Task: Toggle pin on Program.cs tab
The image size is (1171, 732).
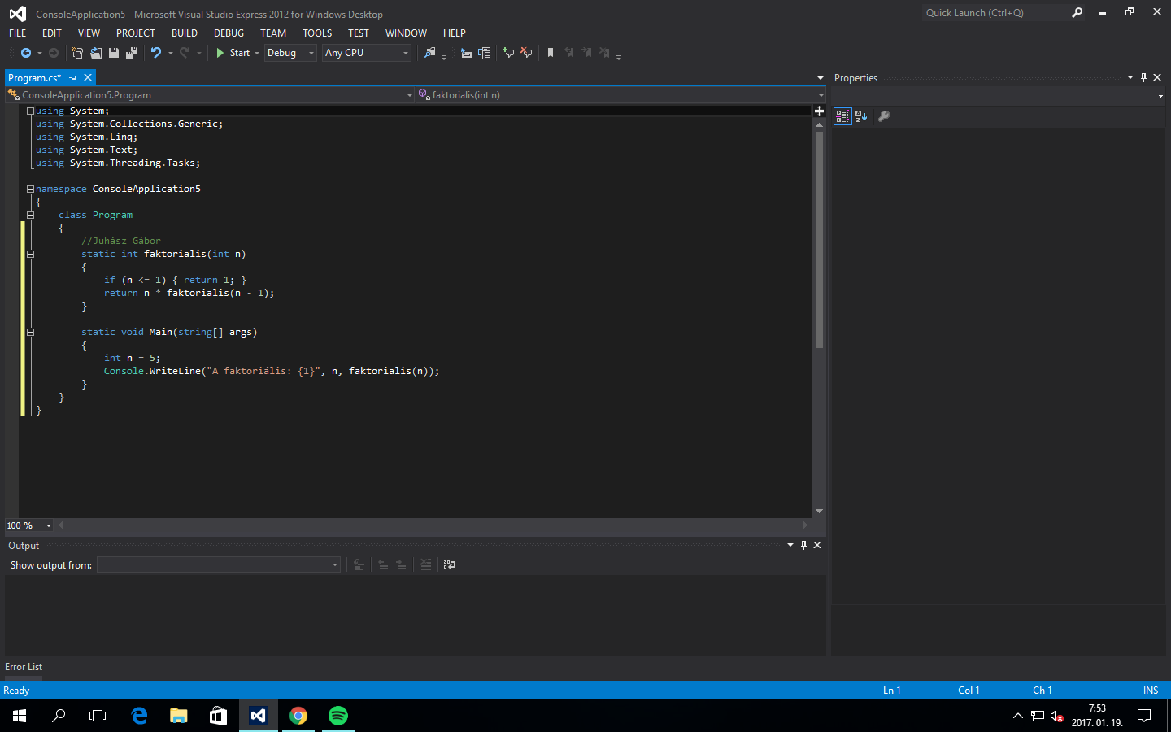Action: pos(72,77)
